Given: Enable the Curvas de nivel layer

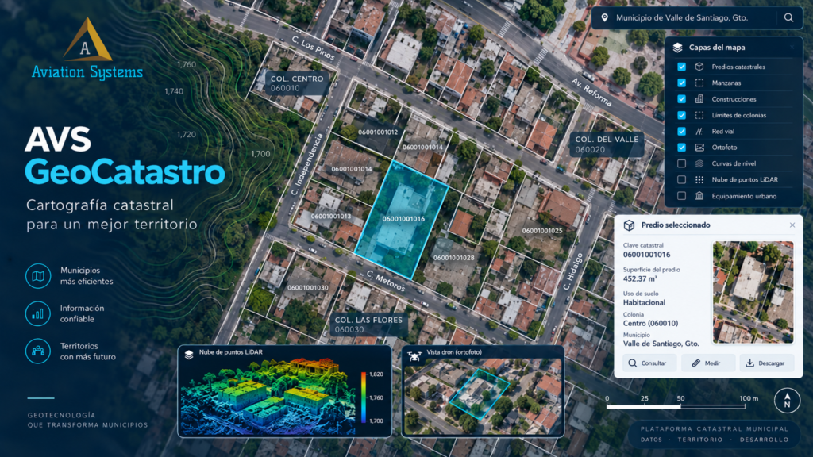Looking at the screenshot, I should point(682,163).
